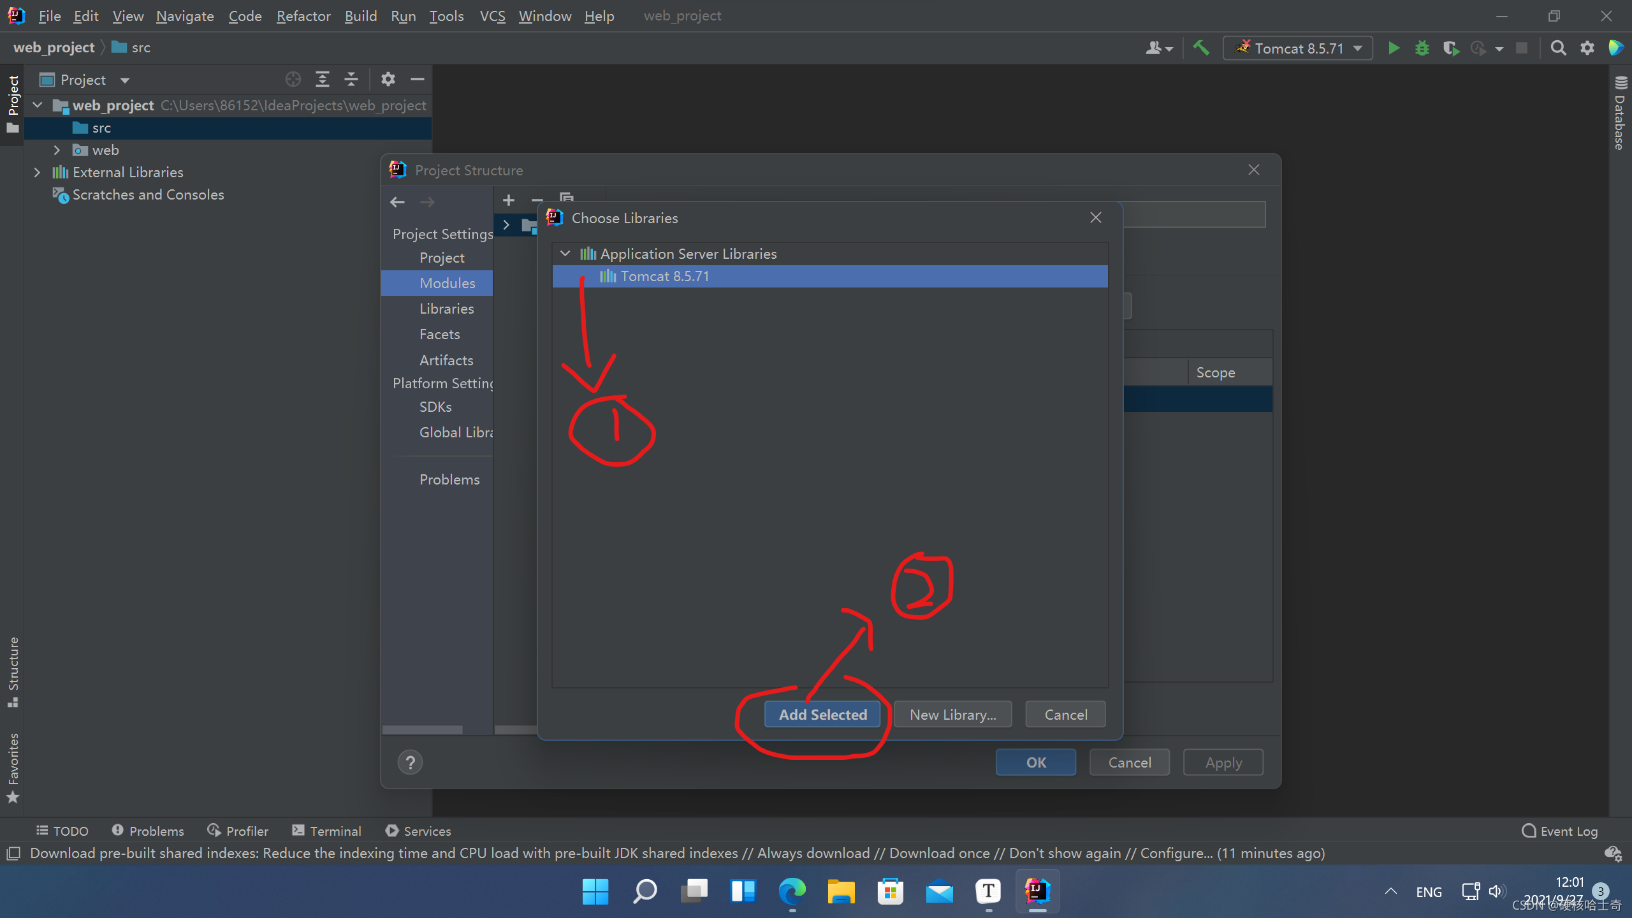Screen dimensions: 1632x918
Task: Open the Refactor menu in menu bar
Action: click(x=303, y=16)
